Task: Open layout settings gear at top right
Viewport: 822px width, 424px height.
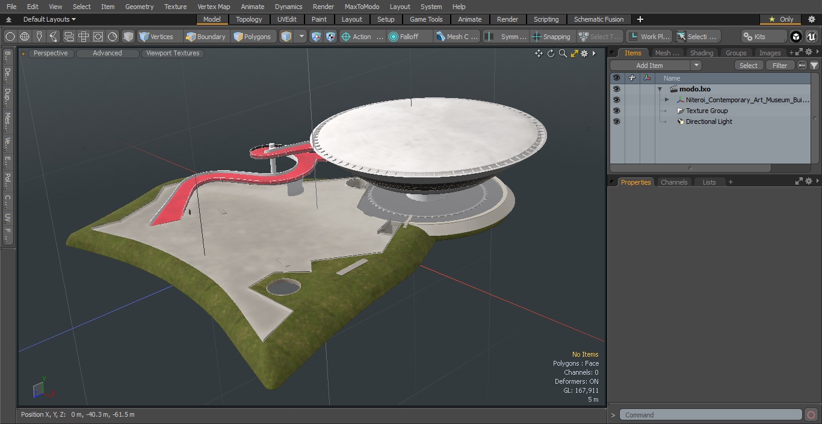Action: click(x=811, y=19)
